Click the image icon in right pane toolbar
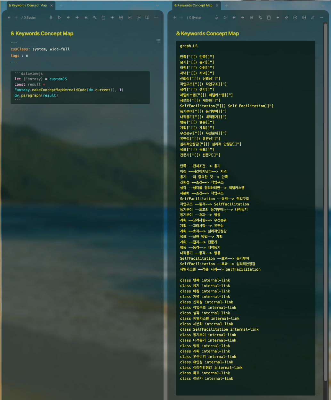331x400 pixels. 304,18
